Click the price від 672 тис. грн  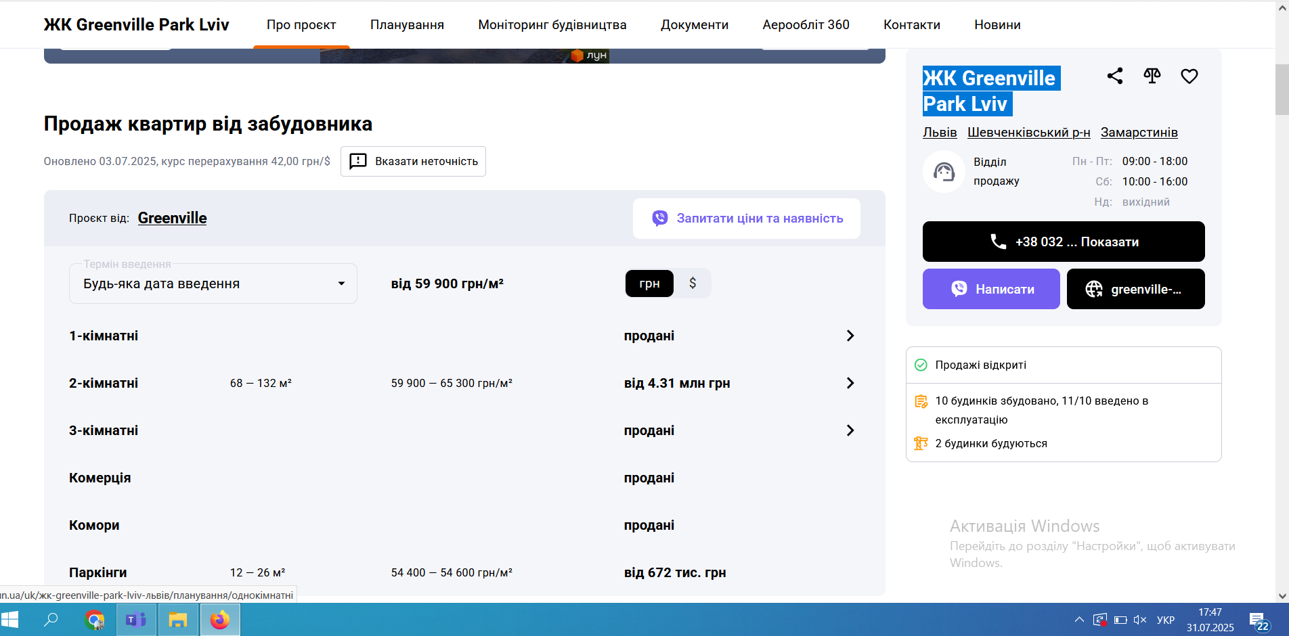[675, 572]
